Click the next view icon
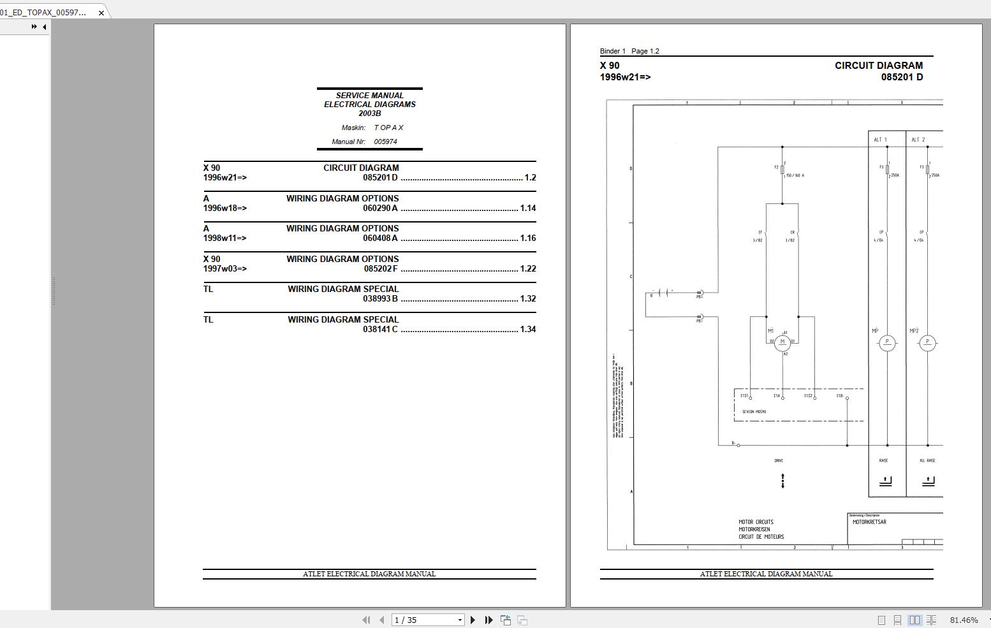Image resolution: width=991 pixels, height=628 pixels. point(522,620)
